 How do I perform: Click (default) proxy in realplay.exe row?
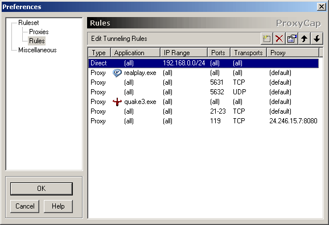(280, 73)
